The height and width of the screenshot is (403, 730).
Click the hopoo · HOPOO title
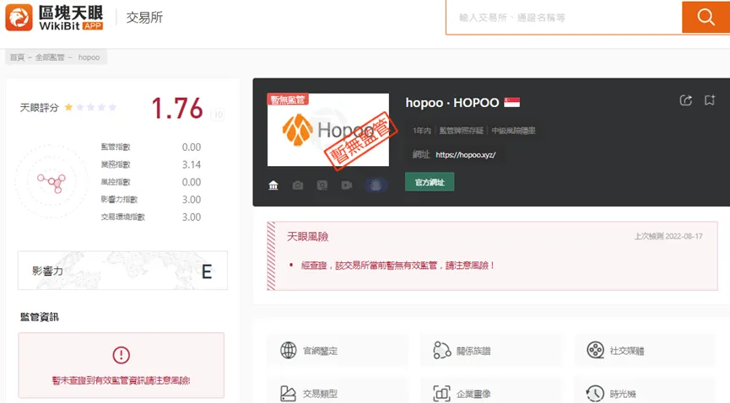(x=452, y=102)
